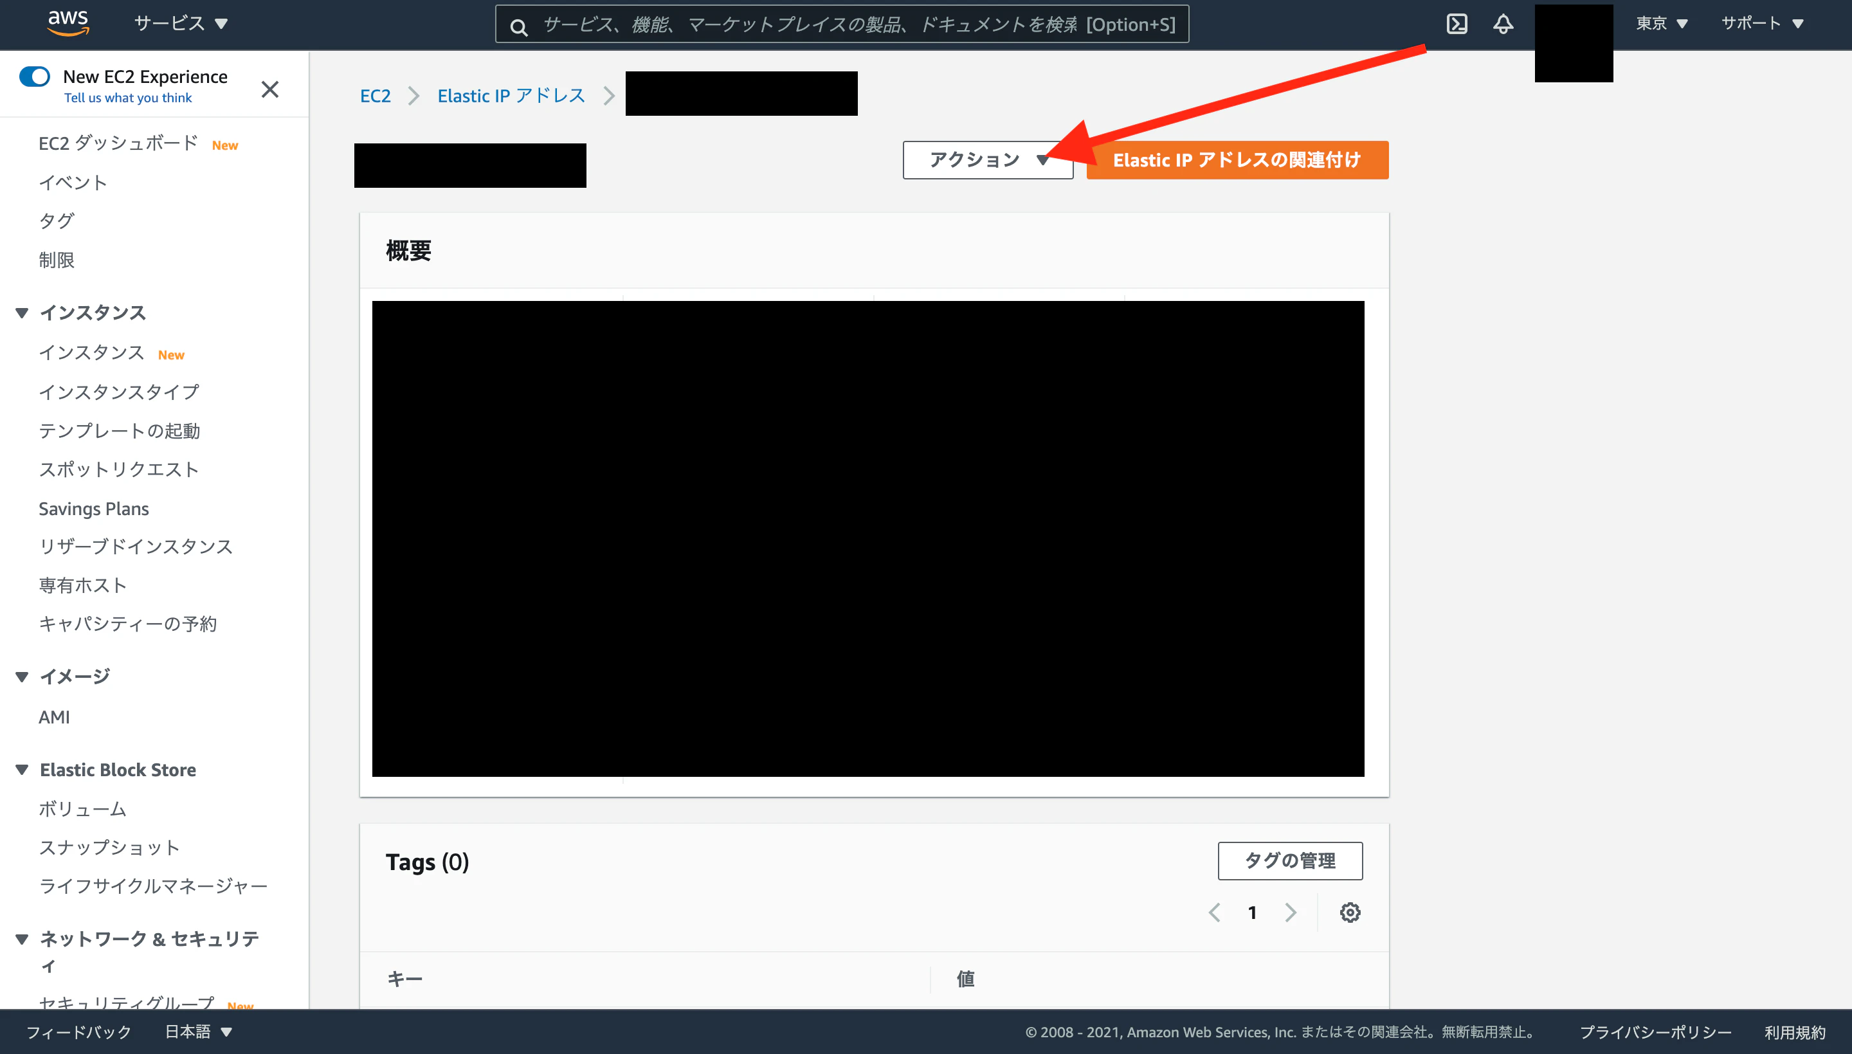Open AMI in the sidebar

click(54, 716)
